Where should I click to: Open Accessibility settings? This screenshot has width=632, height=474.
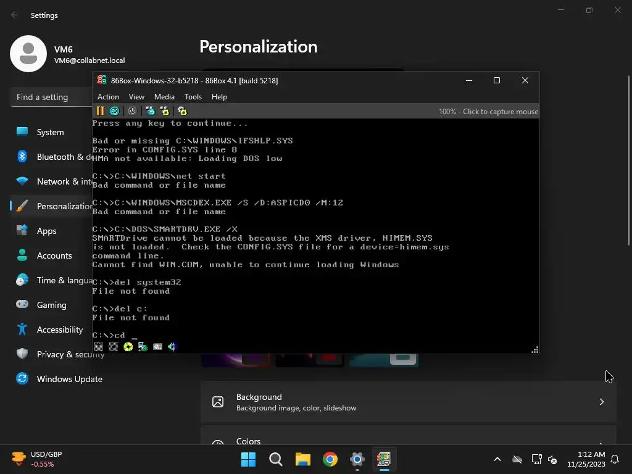[x=51, y=330]
